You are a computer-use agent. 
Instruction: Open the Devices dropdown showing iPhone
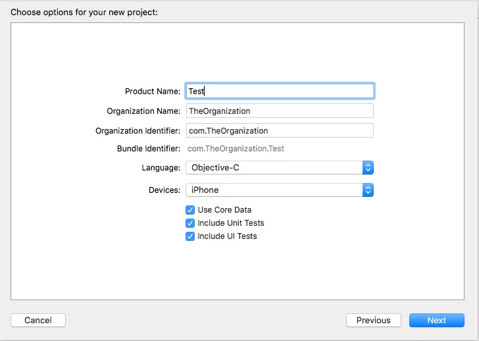pos(280,190)
